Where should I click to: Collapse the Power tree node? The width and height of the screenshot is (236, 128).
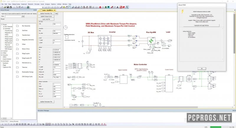(2, 24)
